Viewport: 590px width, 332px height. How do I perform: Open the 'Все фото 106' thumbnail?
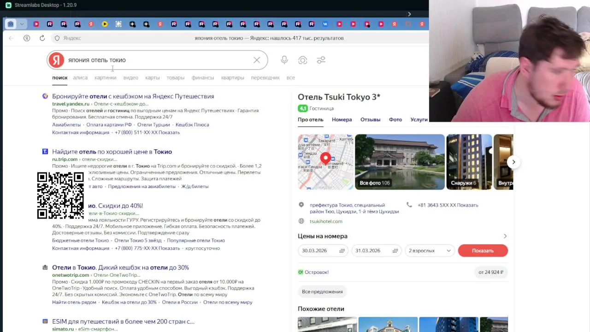(400, 162)
